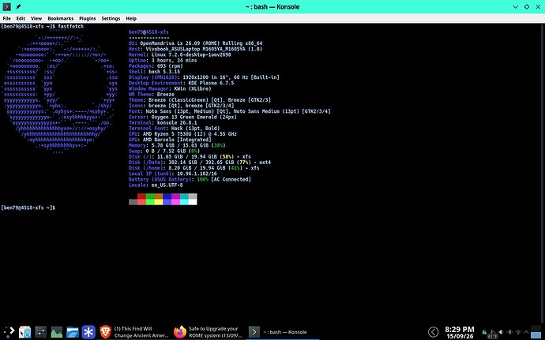
Task: Switch to the upper virtual desktop in pager
Action: point(536,328)
